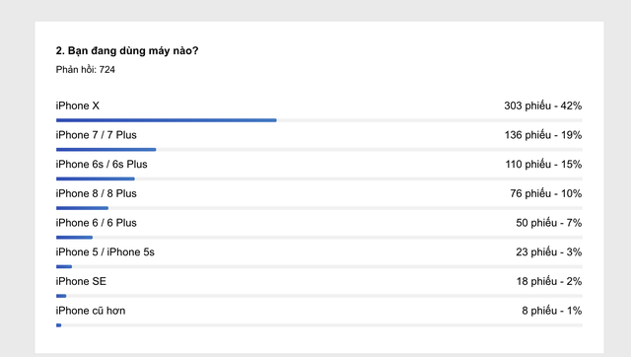Click the iPhone 8 / 8 Plus label
Screen dimensions: 631x357
tap(97, 193)
